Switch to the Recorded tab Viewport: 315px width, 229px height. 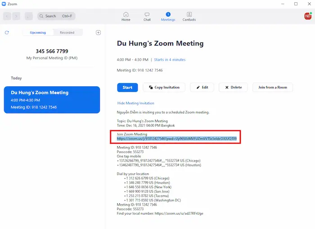coord(67,33)
